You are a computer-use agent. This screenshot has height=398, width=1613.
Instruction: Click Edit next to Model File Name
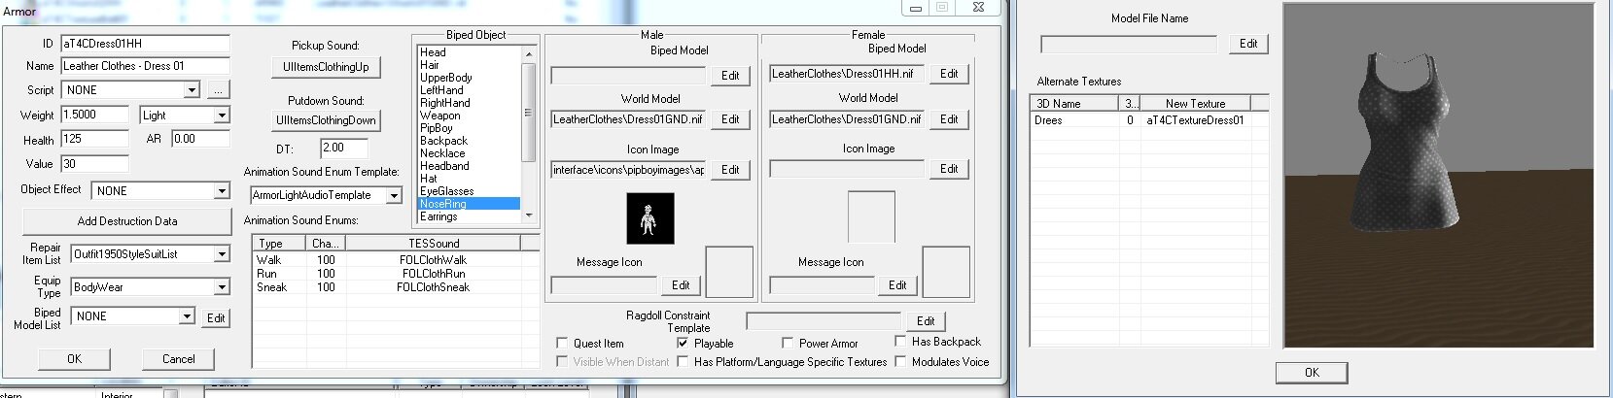[x=1248, y=44]
